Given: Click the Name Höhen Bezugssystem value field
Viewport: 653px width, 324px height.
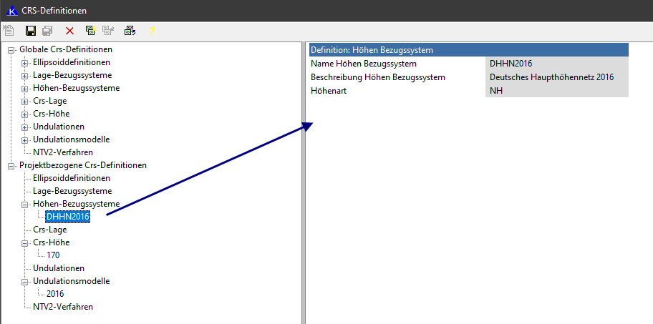Looking at the screenshot, I should click(x=556, y=64).
